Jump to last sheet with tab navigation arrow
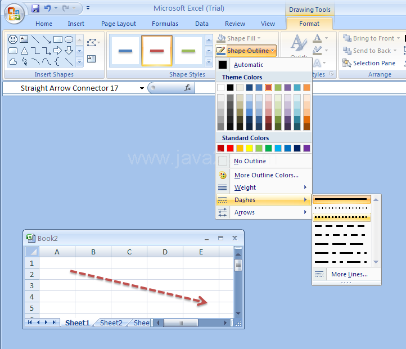 pos(55,323)
